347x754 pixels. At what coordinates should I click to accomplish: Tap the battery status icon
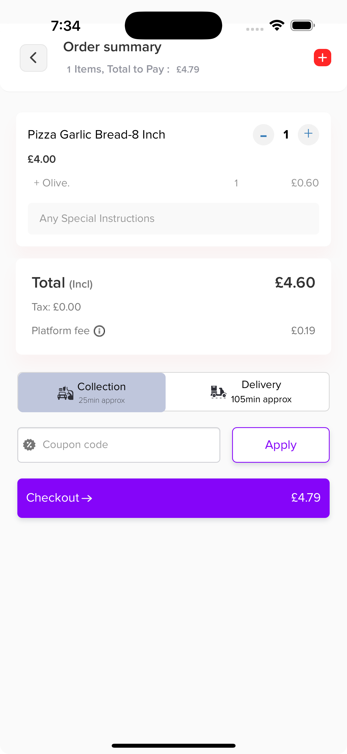[x=303, y=26]
